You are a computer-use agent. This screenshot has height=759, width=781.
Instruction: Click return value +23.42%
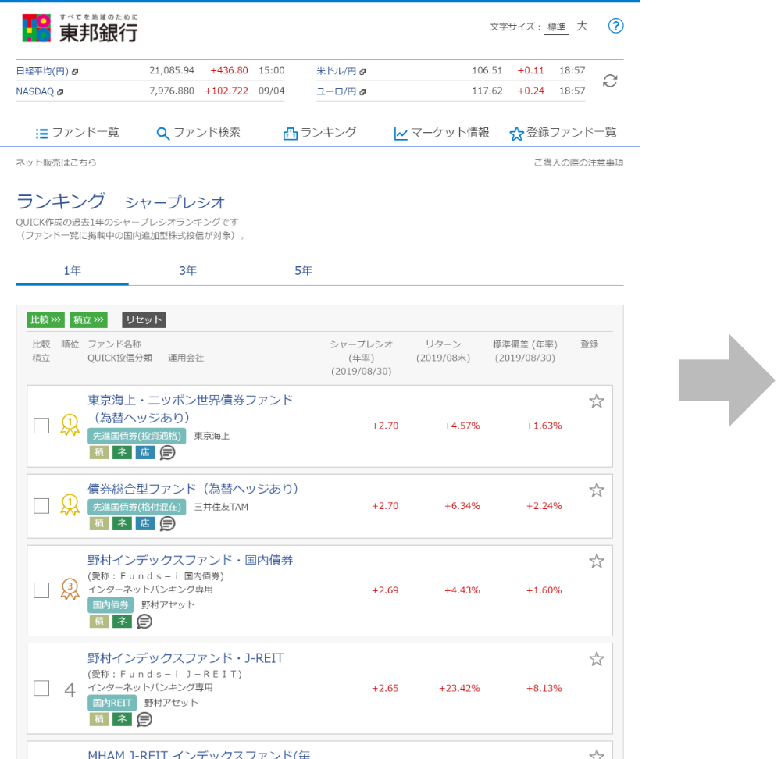[459, 688]
